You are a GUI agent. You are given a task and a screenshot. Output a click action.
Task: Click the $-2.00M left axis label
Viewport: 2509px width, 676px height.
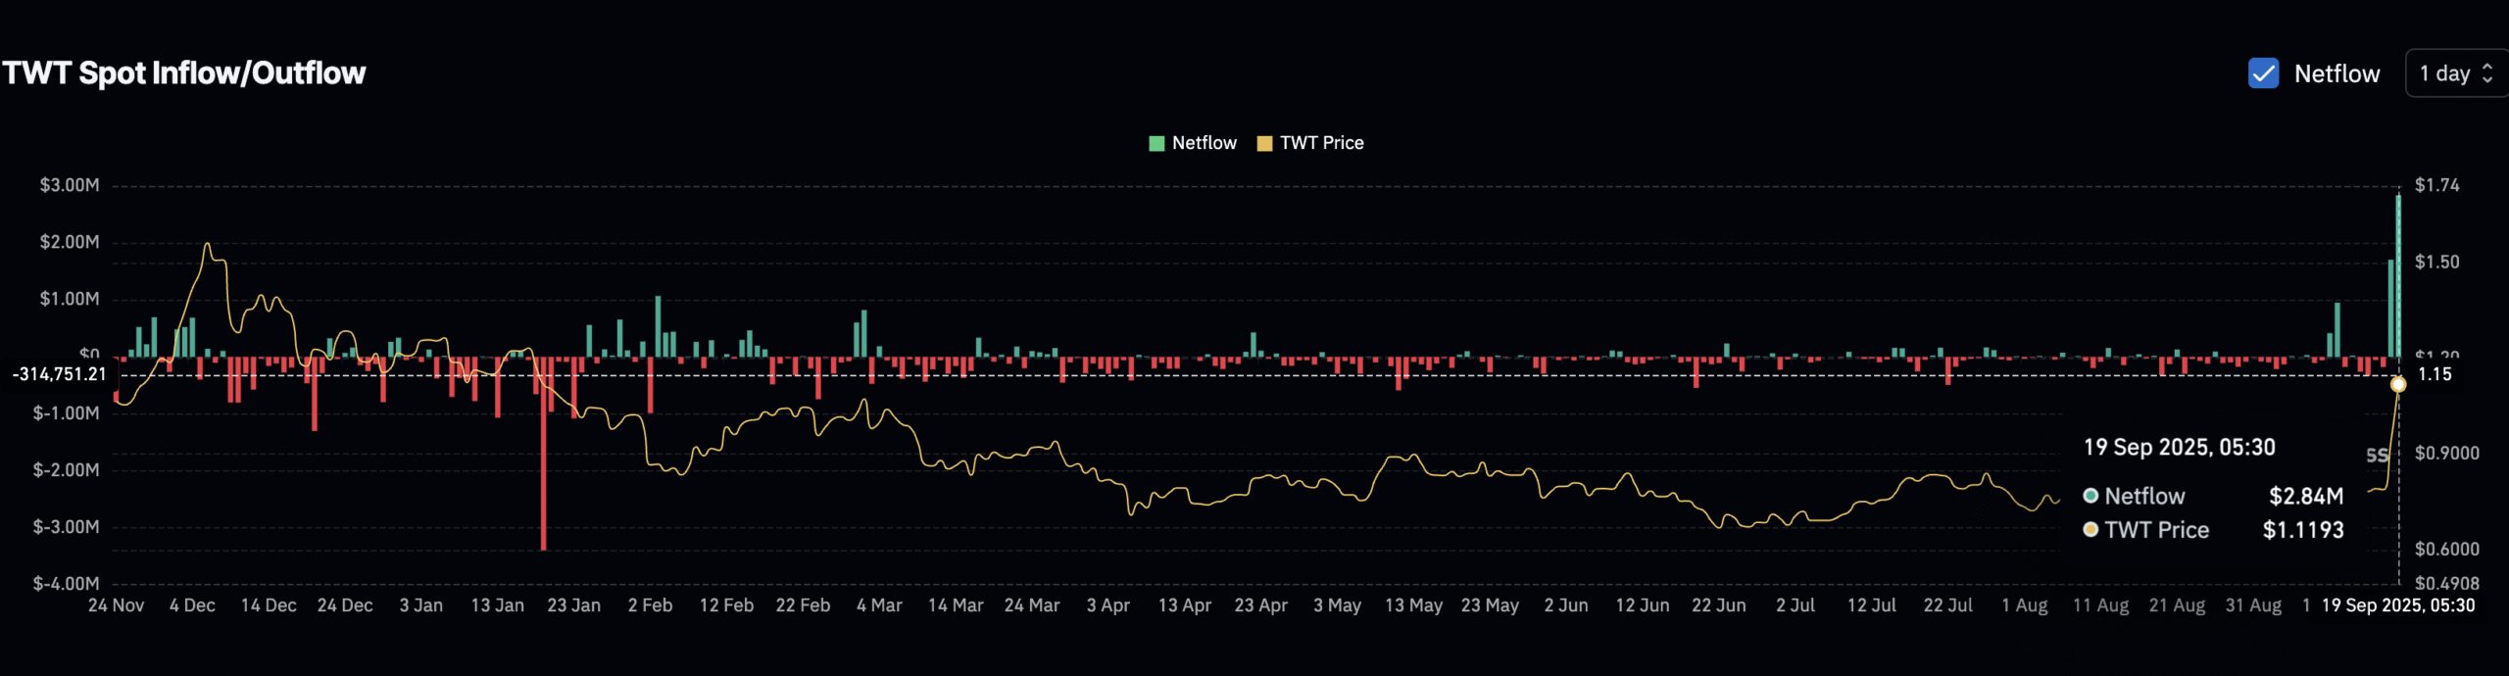pos(67,470)
